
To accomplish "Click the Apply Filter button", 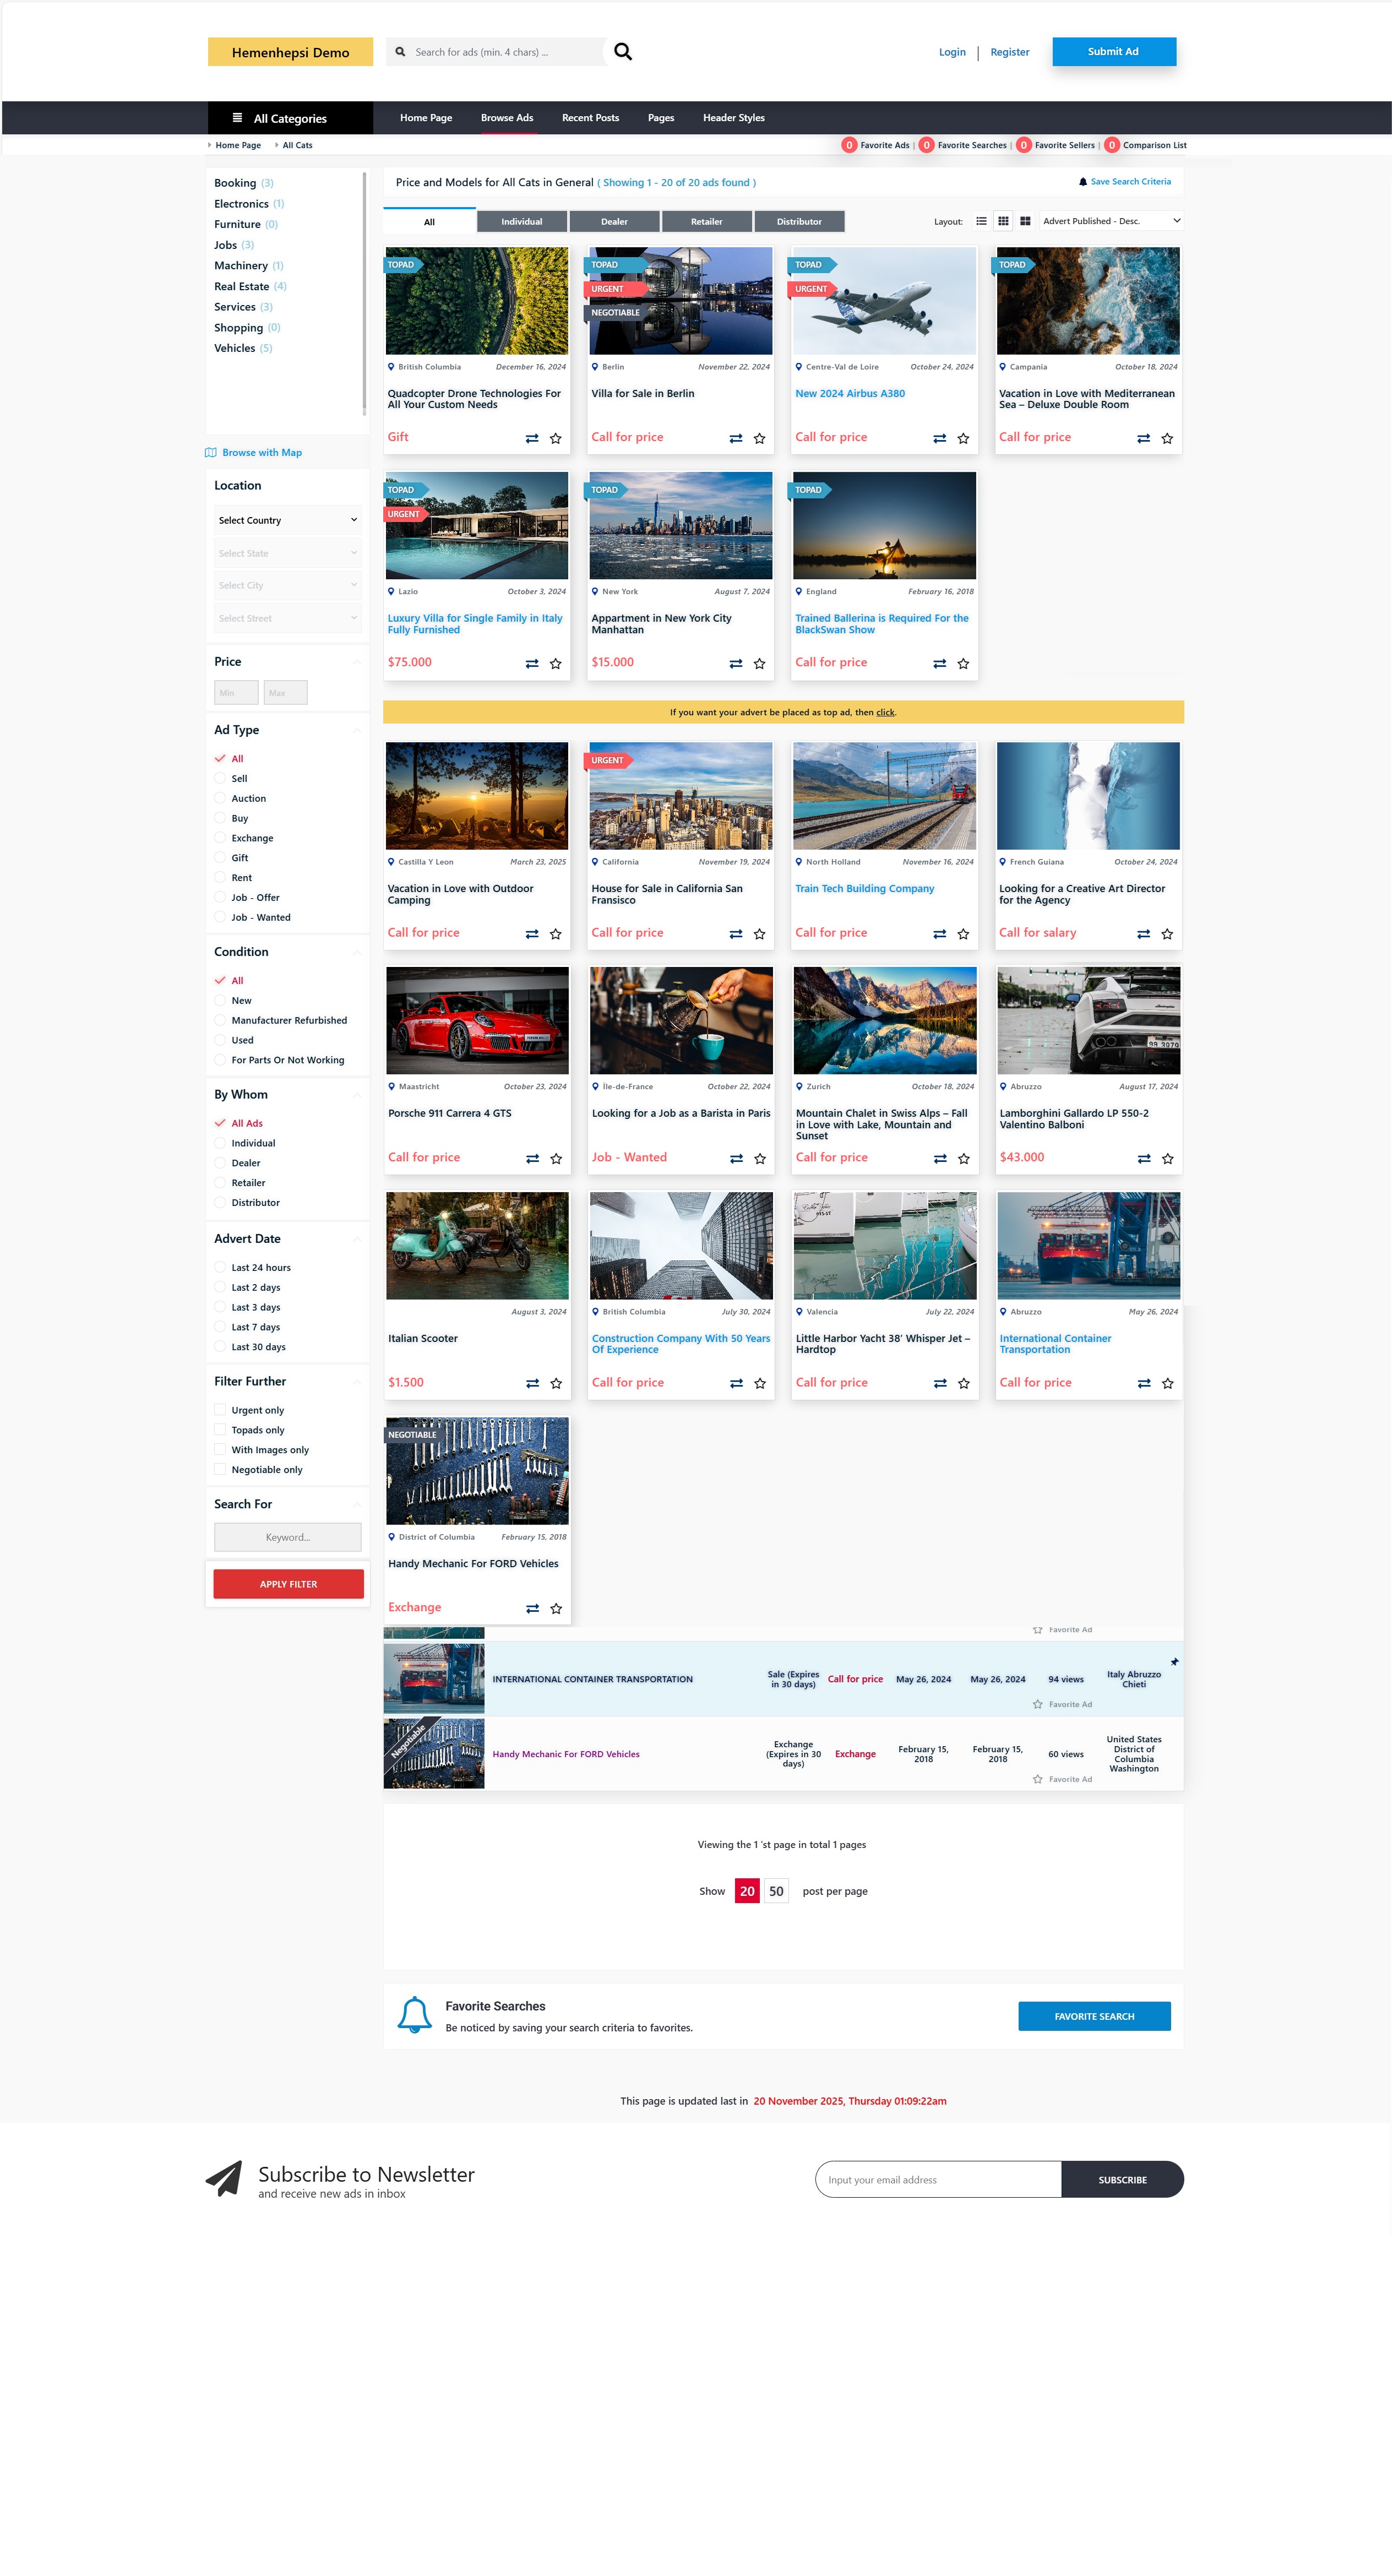I will coord(288,1584).
